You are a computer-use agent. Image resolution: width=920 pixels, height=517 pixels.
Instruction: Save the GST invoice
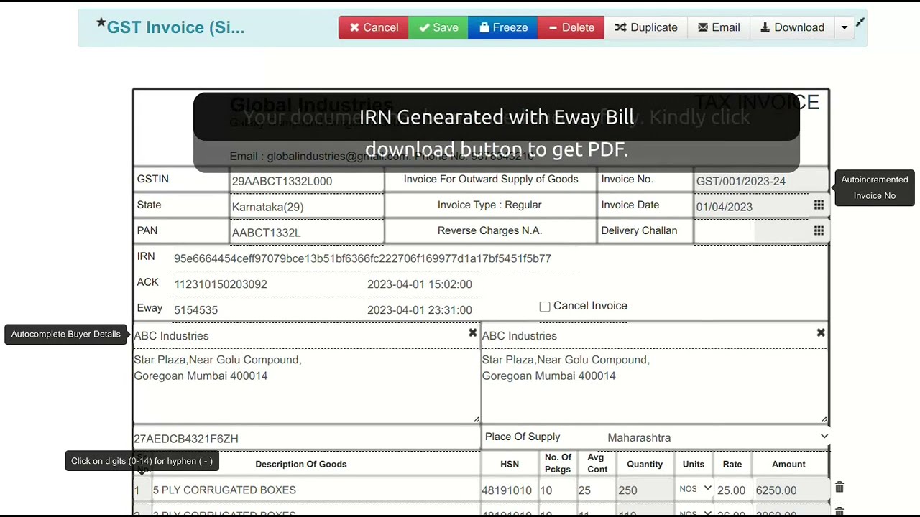click(x=438, y=27)
